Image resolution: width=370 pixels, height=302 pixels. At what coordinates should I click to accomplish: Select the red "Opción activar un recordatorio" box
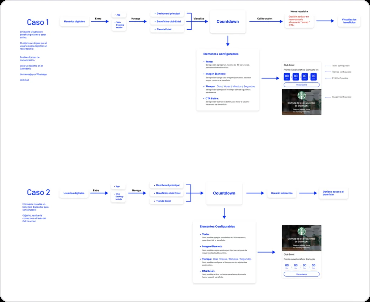click(299, 21)
